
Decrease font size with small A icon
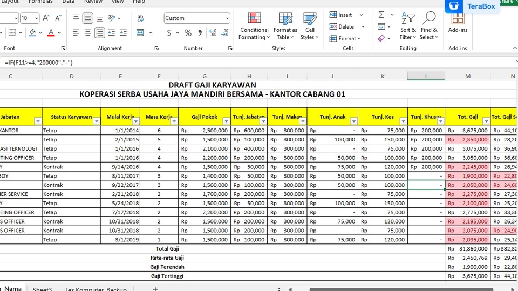(x=58, y=18)
